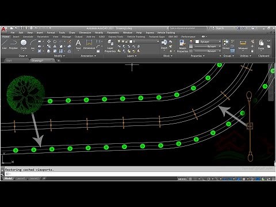Viewport: 276px width, 207px height.
Task: Select the Circle tool
Action: [24, 44]
